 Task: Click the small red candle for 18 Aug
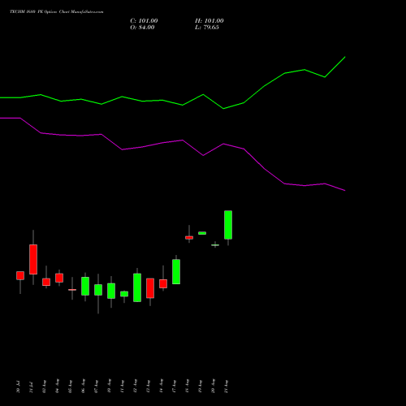(x=189, y=238)
